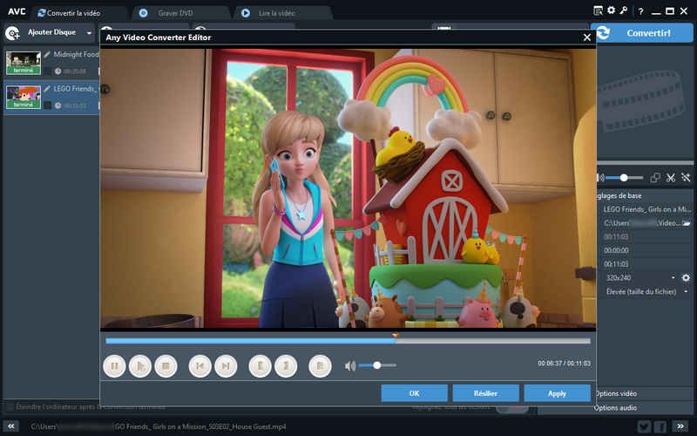Click the LEGO Friends 00:11:03 duration
This screenshot has height=436, width=697.
tap(75, 106)
